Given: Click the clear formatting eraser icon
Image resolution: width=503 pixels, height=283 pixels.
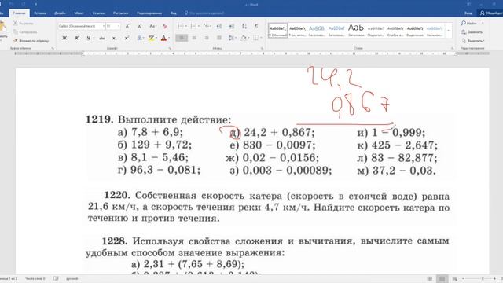Looking at the screenshot, I should (165, 26).
